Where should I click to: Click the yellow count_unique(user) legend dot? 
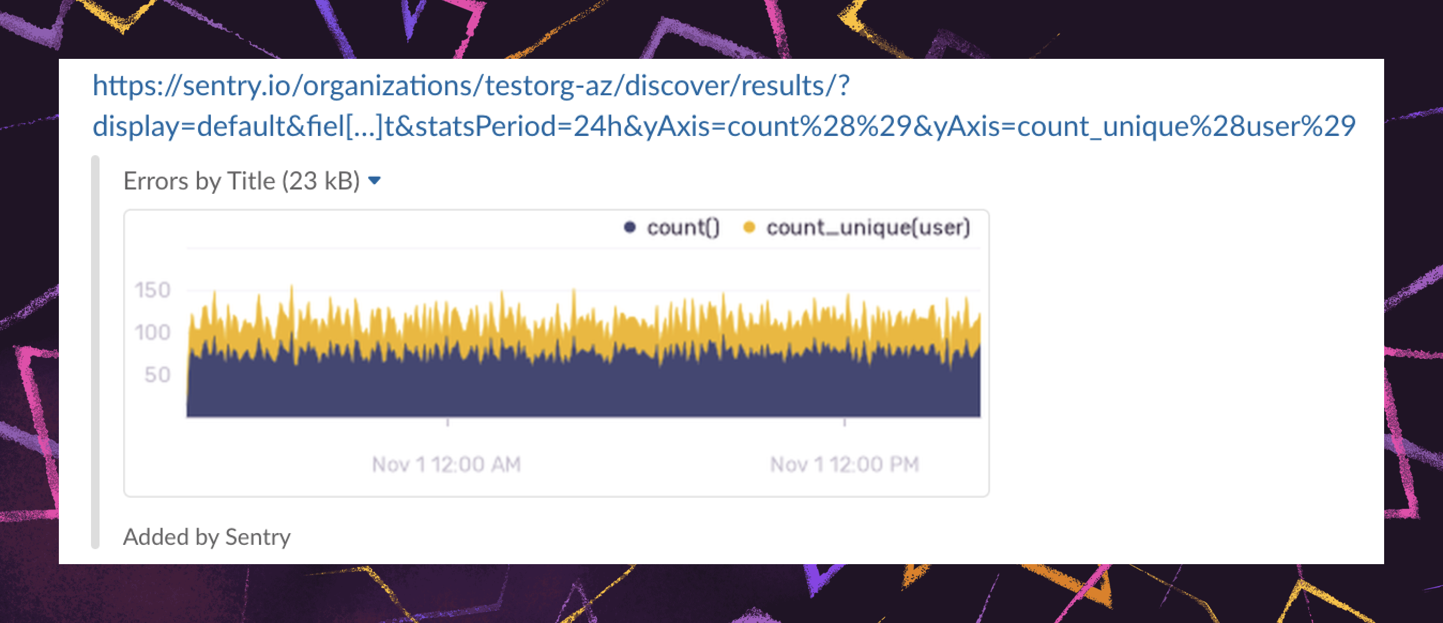(x=749, y=227)
